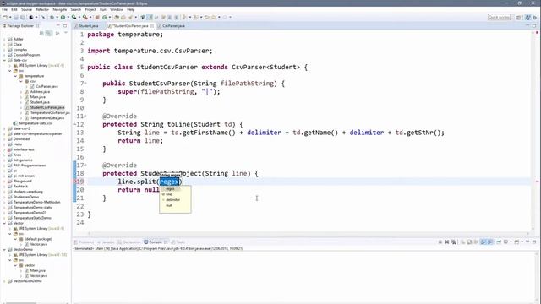Collapse the data-csv project

tap(4, 60)
